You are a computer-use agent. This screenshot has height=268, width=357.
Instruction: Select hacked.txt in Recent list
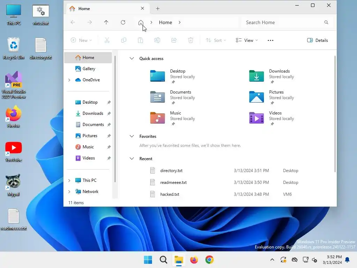(224, 194)
